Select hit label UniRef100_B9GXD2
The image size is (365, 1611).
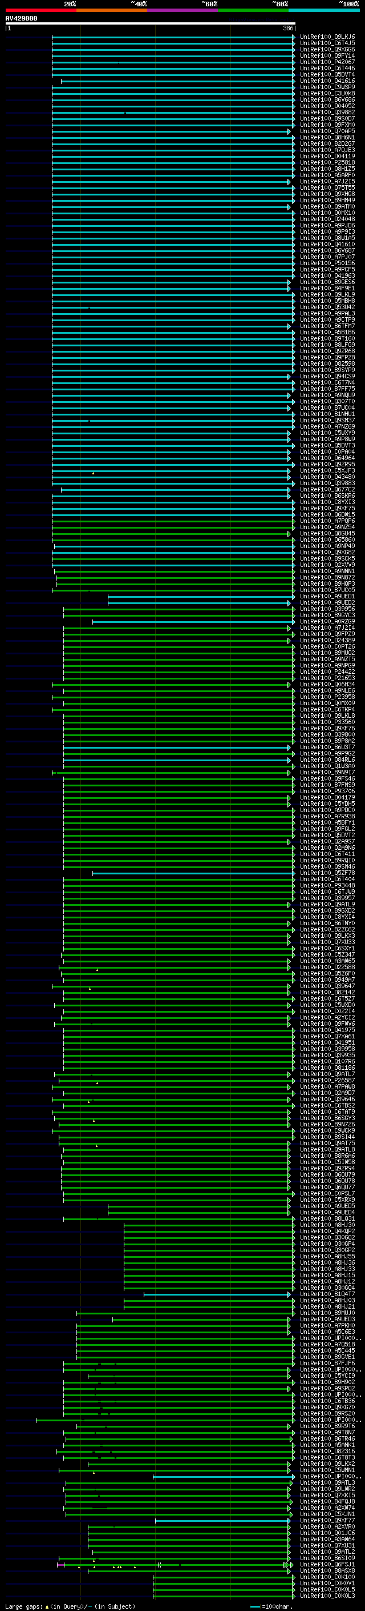pyautogui.click(x=327, y=910)
